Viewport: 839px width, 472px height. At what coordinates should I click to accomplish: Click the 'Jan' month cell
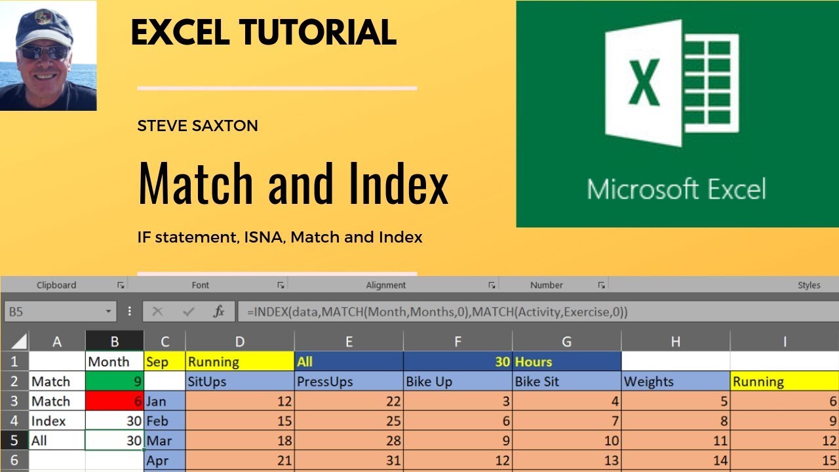coord(165,401)
